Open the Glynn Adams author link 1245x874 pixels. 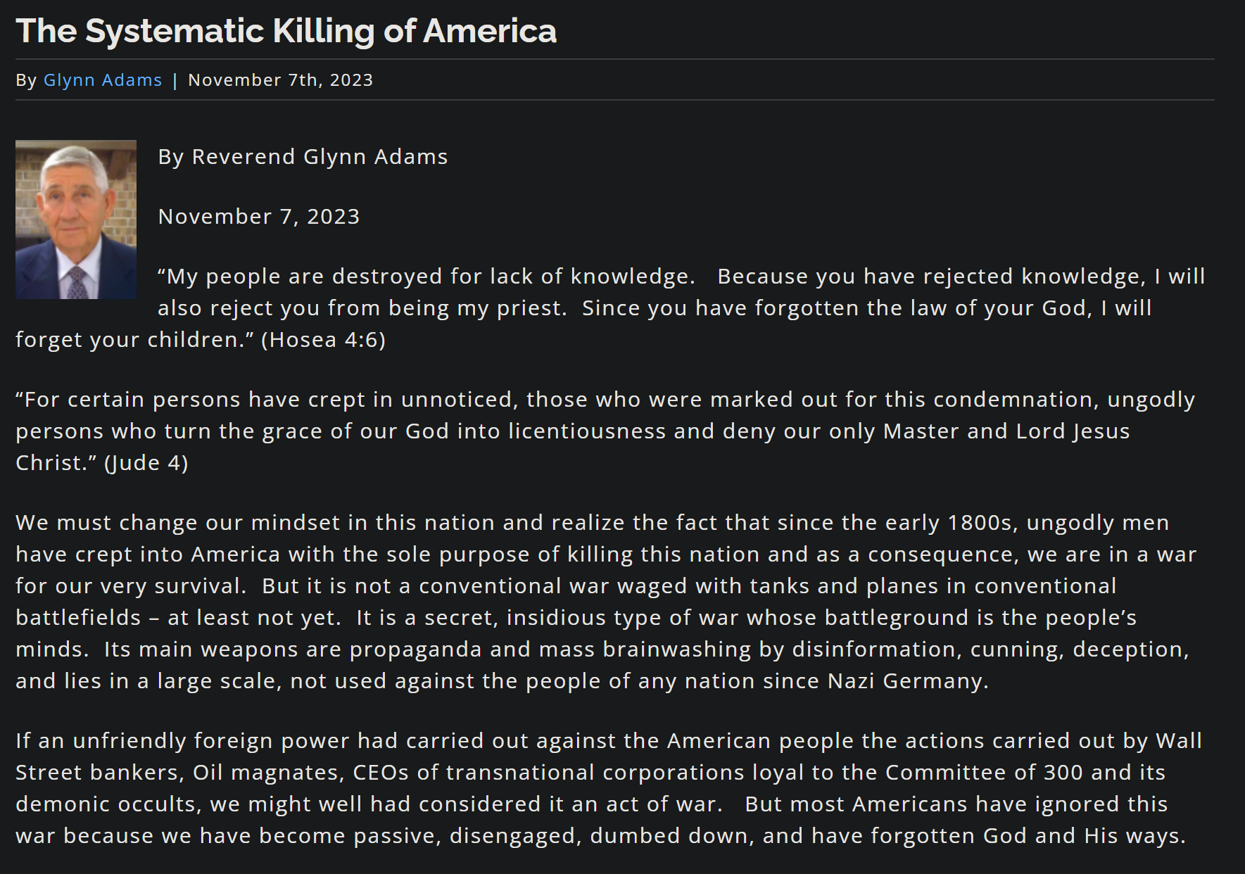coord(103,80)
